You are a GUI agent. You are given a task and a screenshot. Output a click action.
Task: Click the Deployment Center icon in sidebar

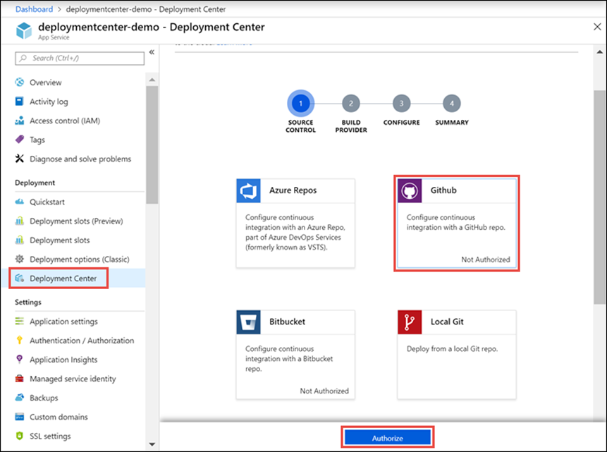19,278
